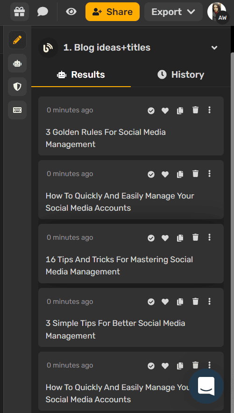This screenshot has width=234, height=413.
Task: Copy the '3 Golden Rules' result
Action: [x=180, y=111]
